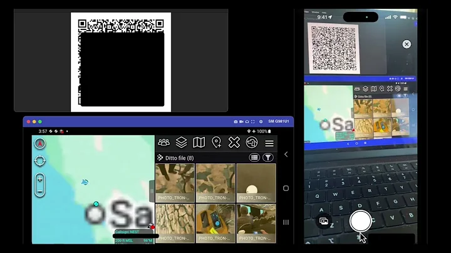The image size is (451, 253).
Task: Select the teal self marker on map
Action: click(x=96, y=204)
